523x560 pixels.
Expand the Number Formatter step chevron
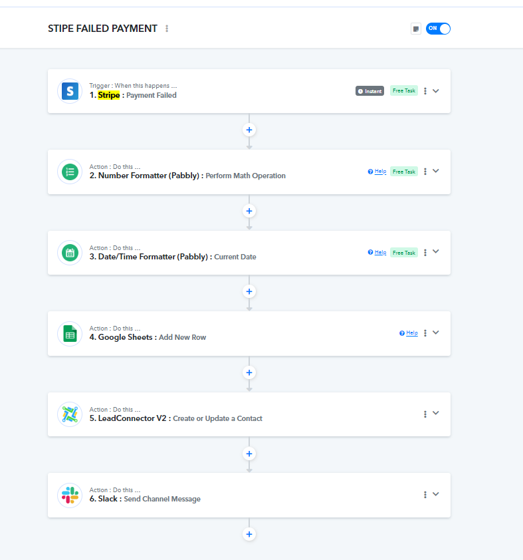click(435, 171)
